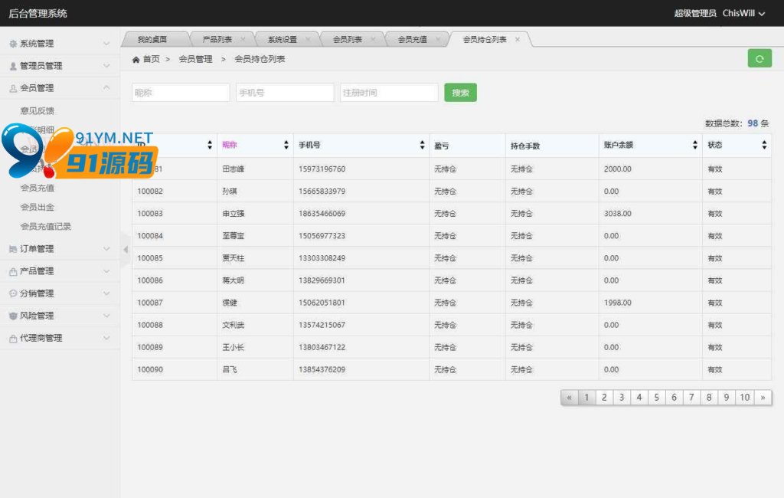Image resolution: width=784 pixels, height=498 pixels.
Task: Expand 管理员管理 menu chevron
Action: coord(106,66)
